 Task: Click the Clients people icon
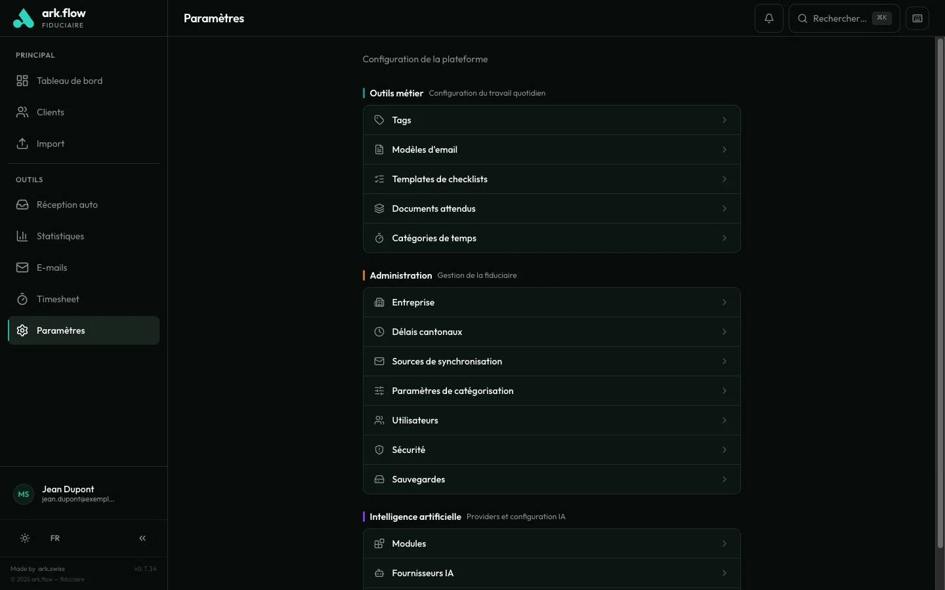[x=22, y=112]
